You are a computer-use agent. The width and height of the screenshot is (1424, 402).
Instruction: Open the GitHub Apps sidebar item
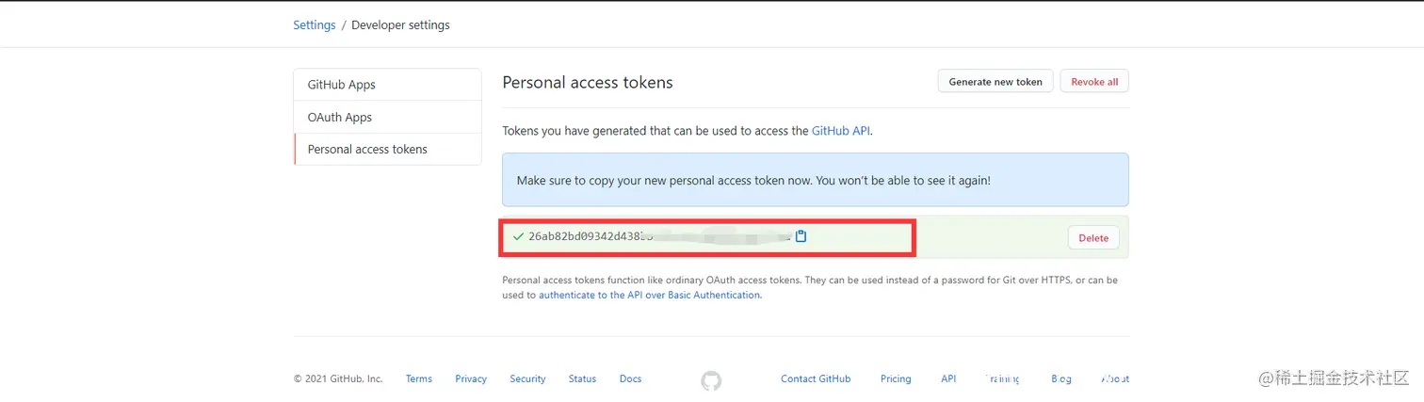(x=388, y=85)
